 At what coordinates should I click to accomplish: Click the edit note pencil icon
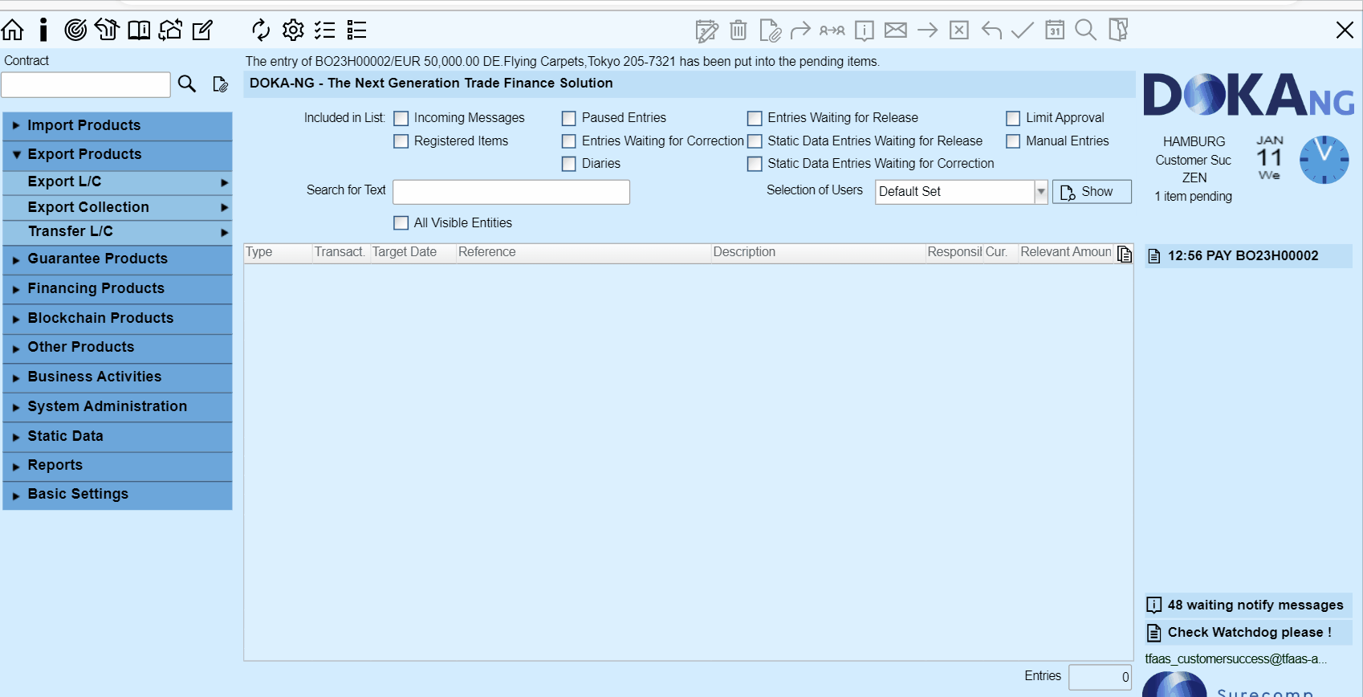(x=202, y=30)
